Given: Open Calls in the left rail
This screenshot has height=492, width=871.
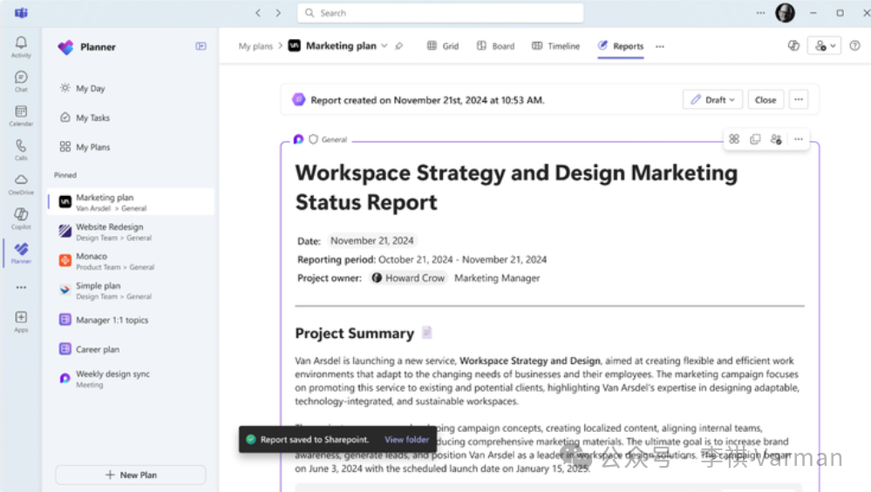Looking at the screenshot, I should (21, 151).
